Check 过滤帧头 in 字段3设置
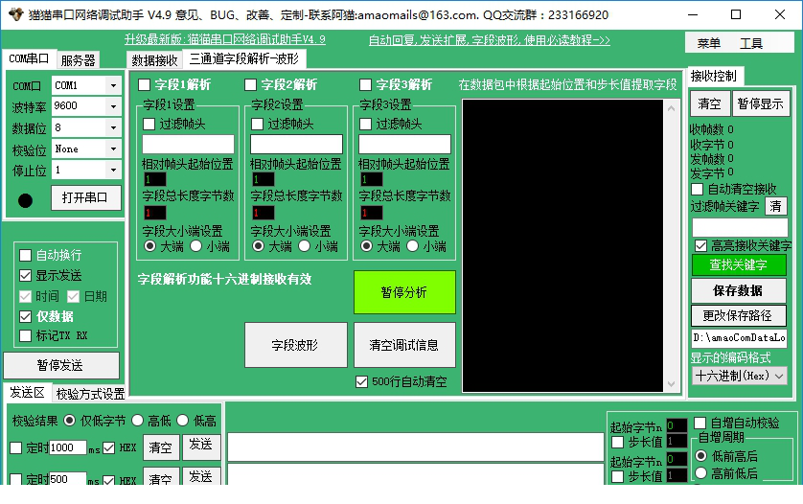The image size is (803, 504). [366, 124]
